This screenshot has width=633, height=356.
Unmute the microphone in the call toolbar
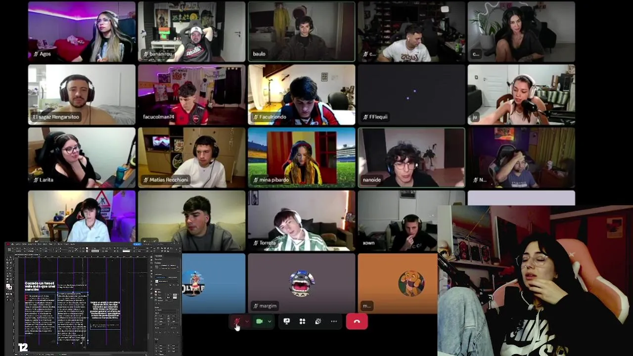(x=237, y=321)
